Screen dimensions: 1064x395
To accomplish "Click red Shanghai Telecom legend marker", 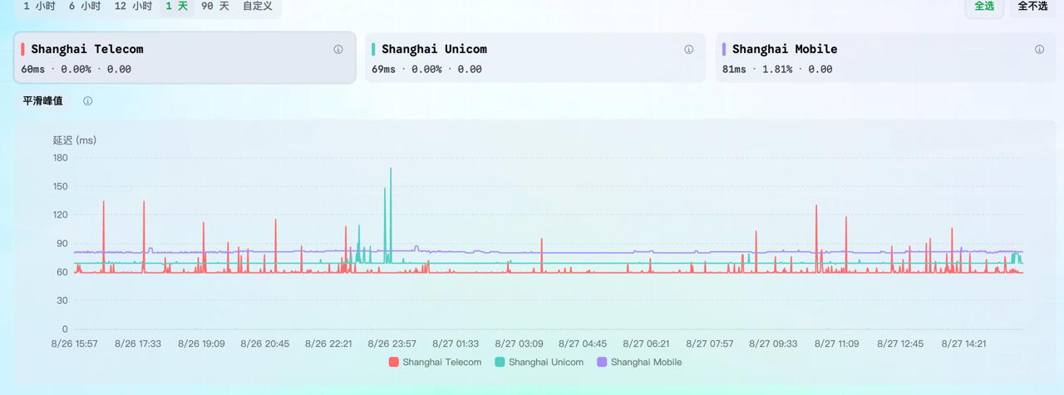I will click(x=394, y=362).
